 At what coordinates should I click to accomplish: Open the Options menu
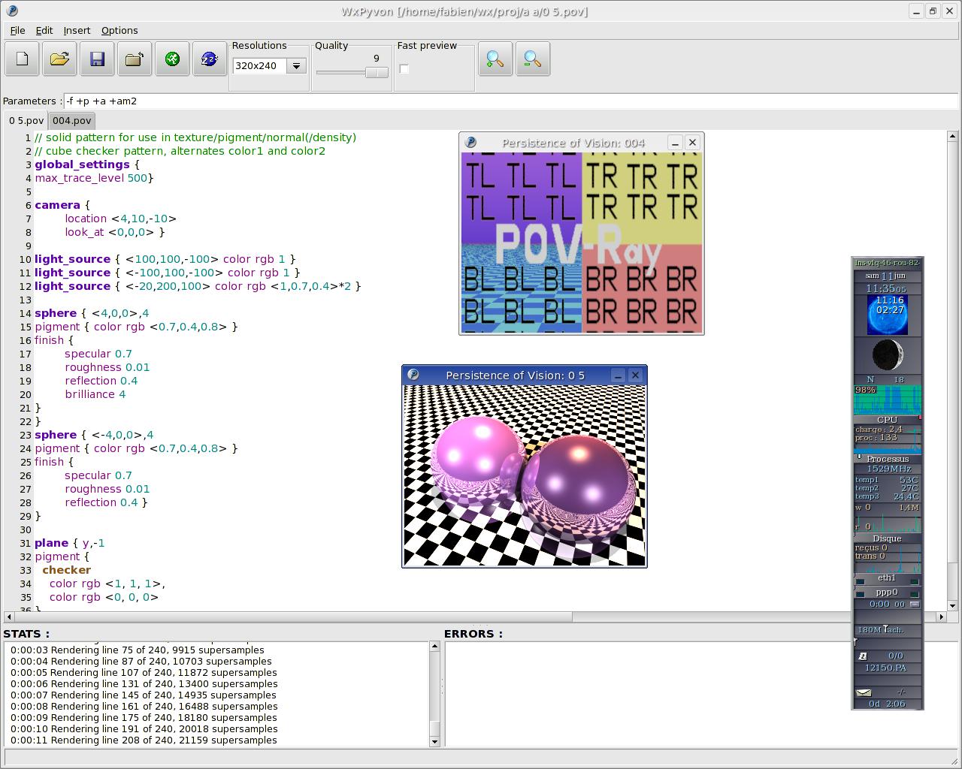[x=119, y=31]
